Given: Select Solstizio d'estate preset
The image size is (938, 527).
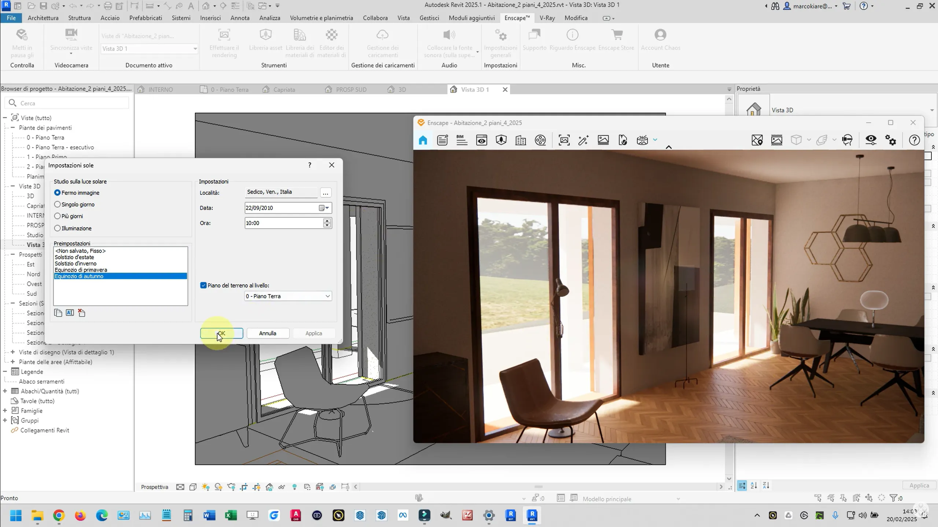Looking at the screenshot, I should [74, 257].
